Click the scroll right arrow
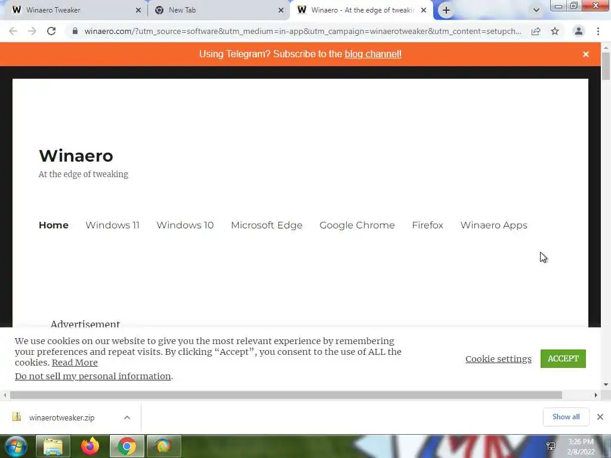 point(596,395)
